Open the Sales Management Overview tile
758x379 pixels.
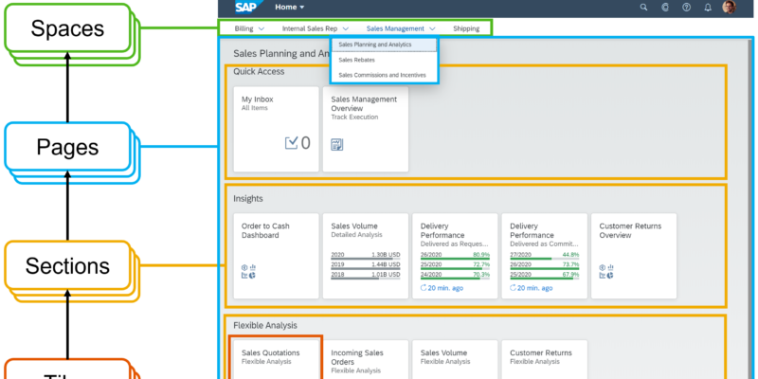pos(366,129)
